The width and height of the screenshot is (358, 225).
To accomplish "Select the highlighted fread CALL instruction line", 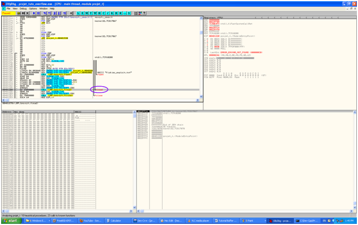I will pyautogui.click(x=100, y=90).
